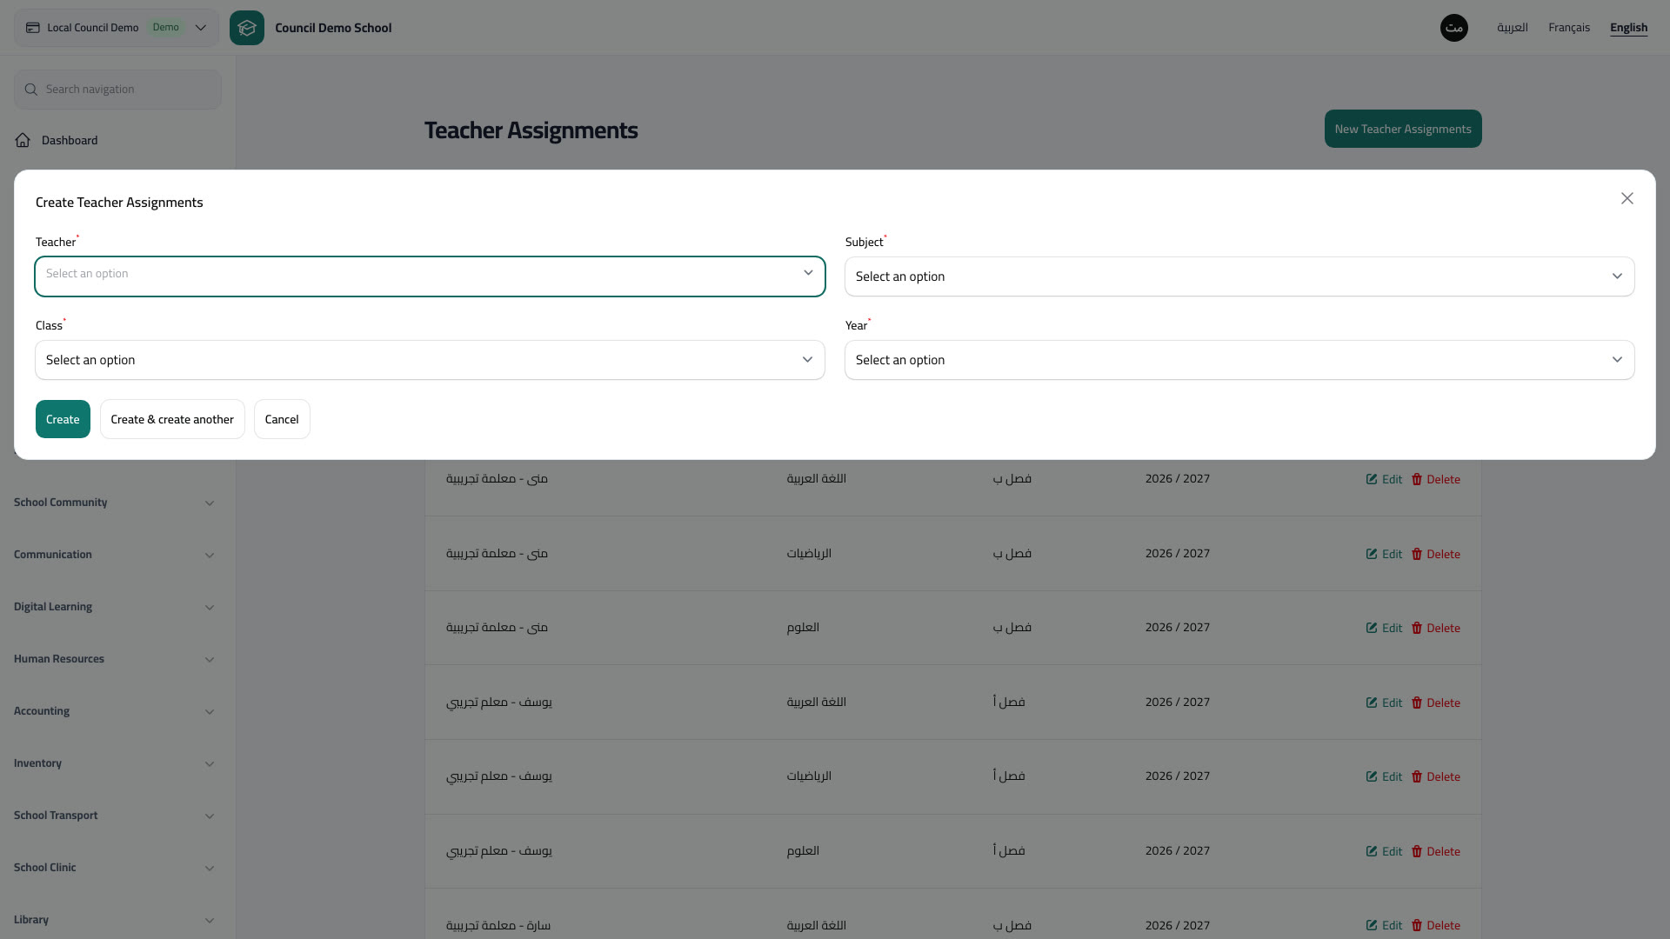Screen dimensions: 1670x939
Task: Click New Teacher Assignments button
Action: click(1403, 129)
